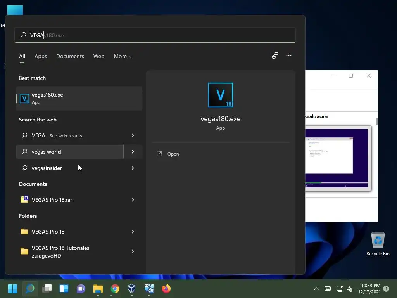Click folder icon of VEGAS Pro 18 Tutoriales

pos(24,251)
